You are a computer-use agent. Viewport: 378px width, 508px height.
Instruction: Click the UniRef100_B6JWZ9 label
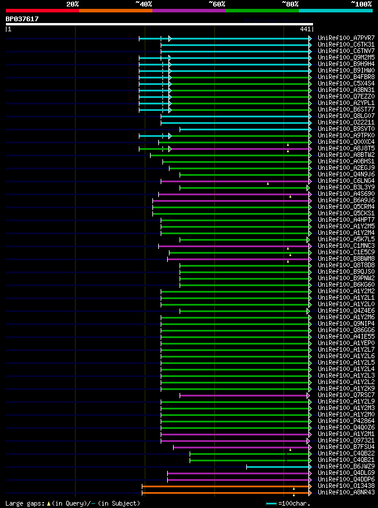tap(346, 466)
